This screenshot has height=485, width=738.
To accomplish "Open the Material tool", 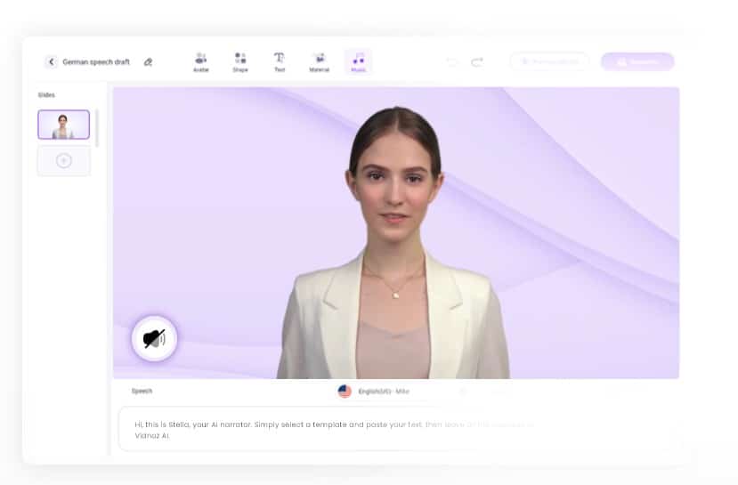I will [x=319, y=62].
